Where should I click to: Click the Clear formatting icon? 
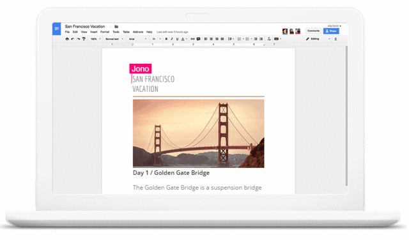269,39
